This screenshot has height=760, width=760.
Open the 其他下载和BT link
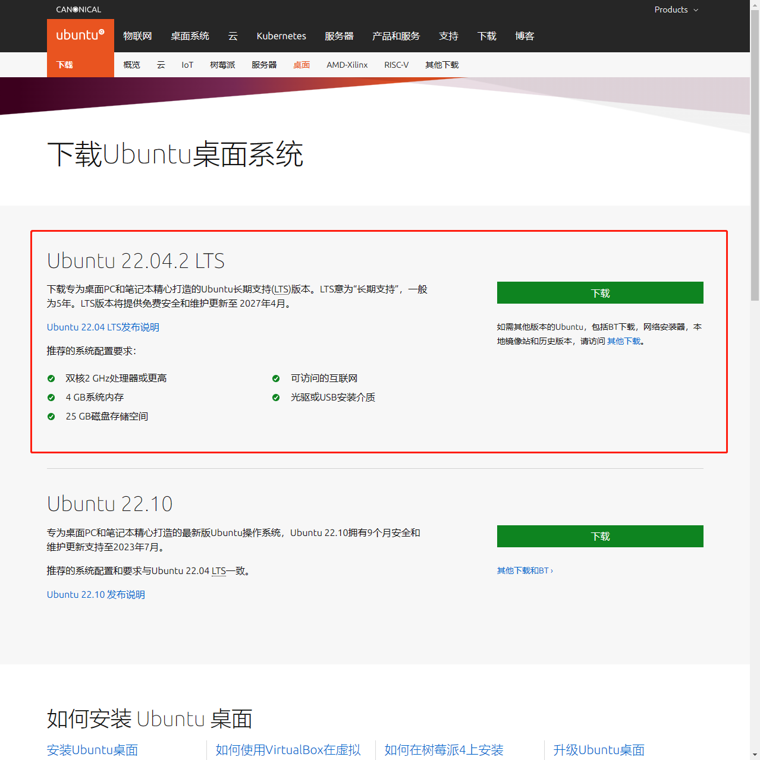525,570
